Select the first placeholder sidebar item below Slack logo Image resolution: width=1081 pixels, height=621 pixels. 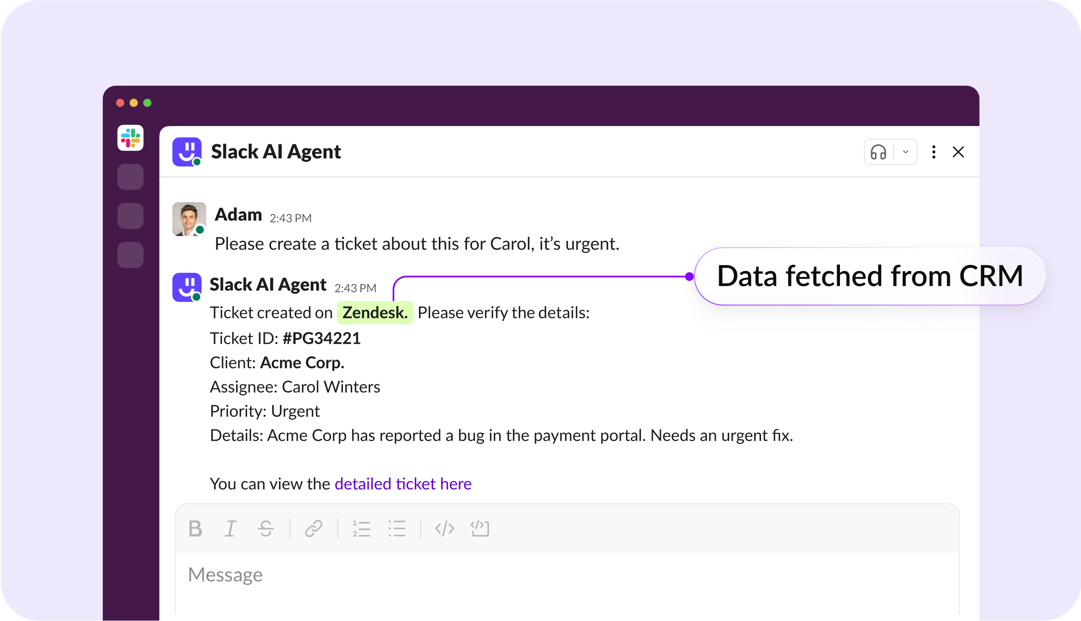click(131, 177)
